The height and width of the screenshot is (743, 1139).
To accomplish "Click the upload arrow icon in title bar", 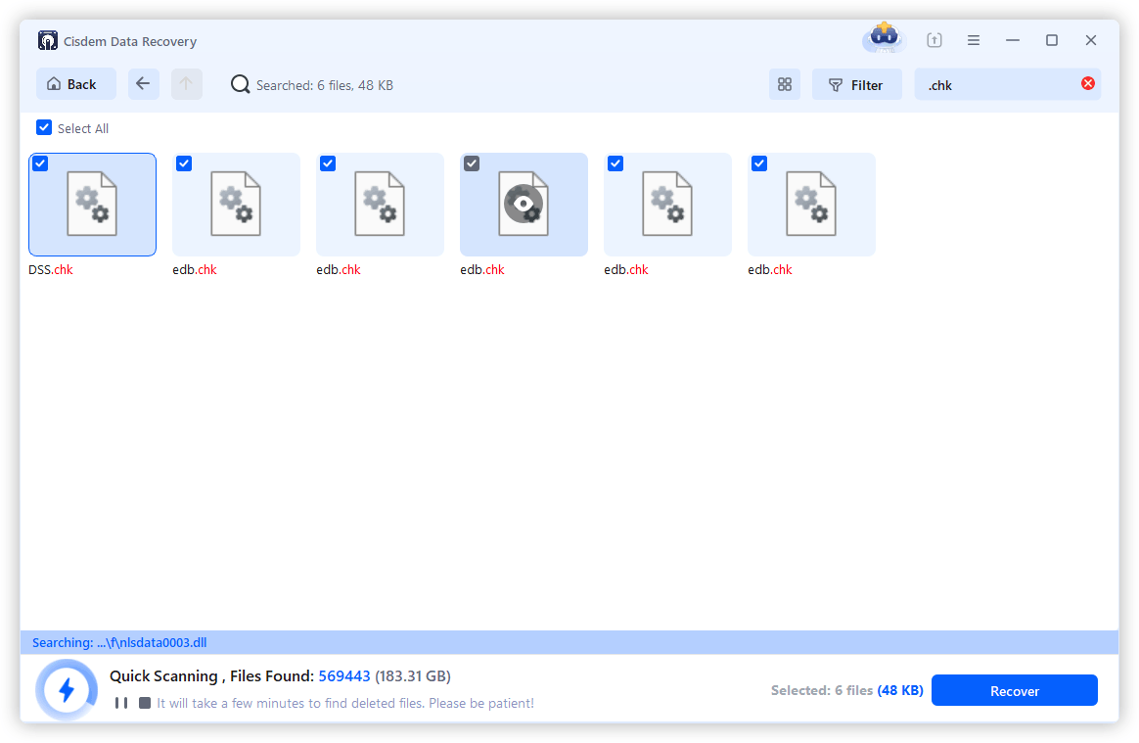I will (934, 40).
